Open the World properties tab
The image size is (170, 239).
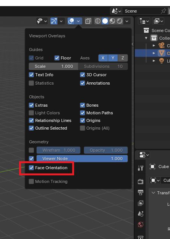(141, 225)
